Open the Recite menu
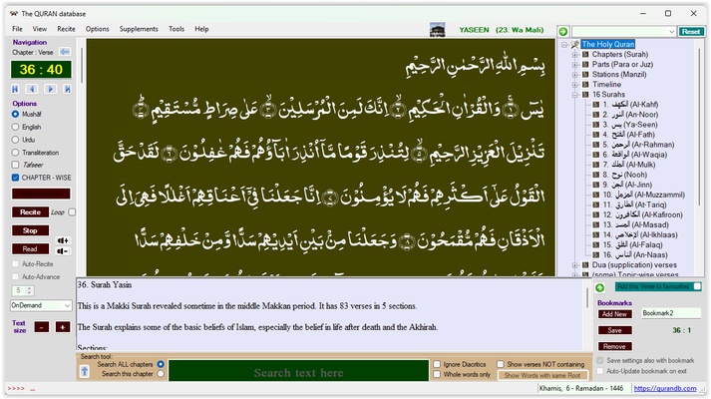 click(66, 29)
